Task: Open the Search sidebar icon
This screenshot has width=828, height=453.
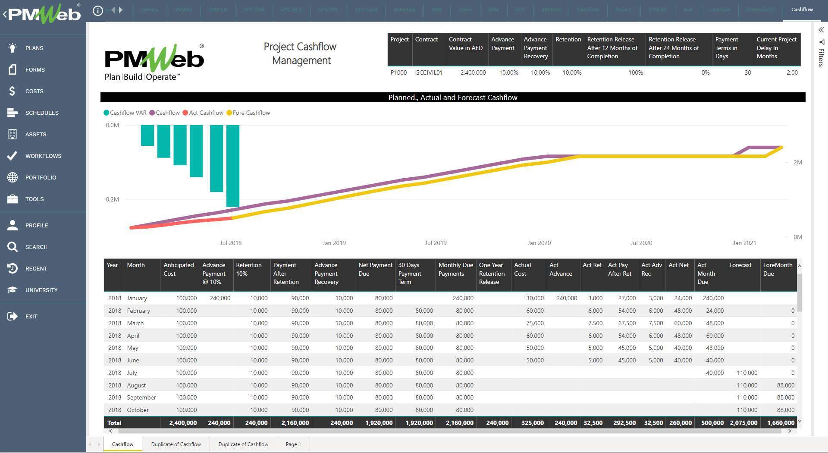Action: click(12, 247)
